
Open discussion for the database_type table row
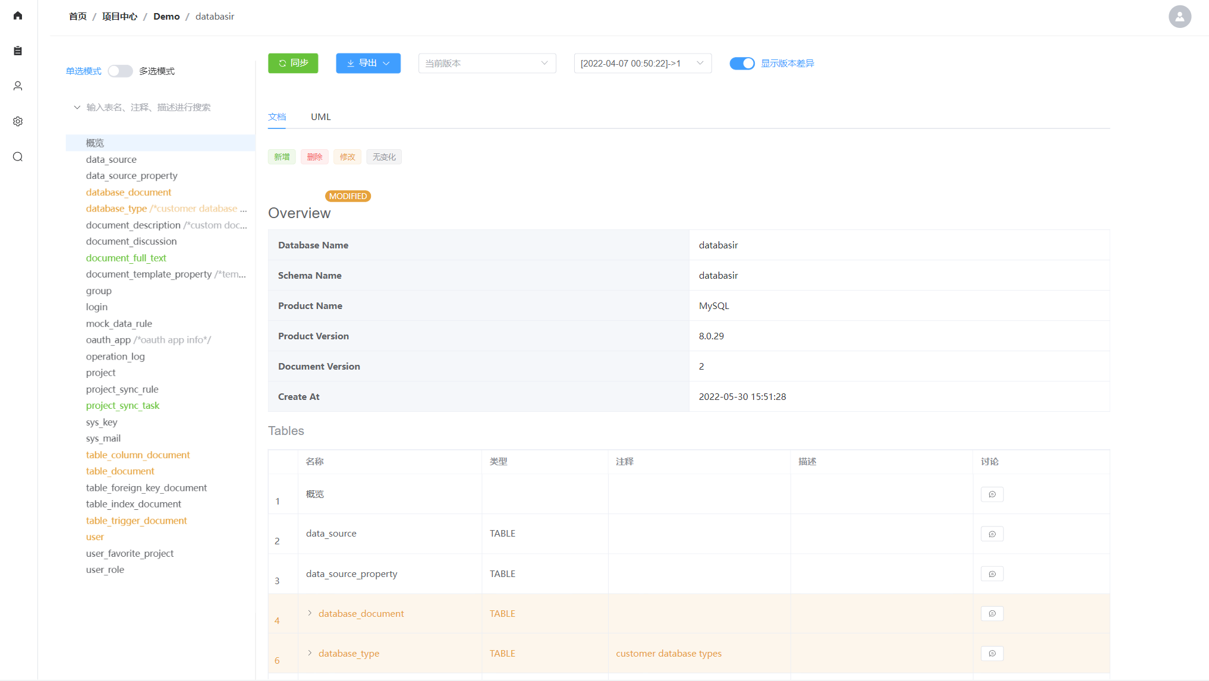(991, 653)
